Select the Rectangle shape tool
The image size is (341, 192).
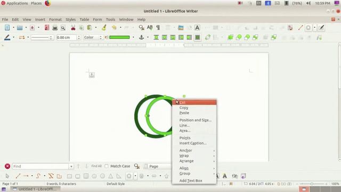click(x=69, y=176)
